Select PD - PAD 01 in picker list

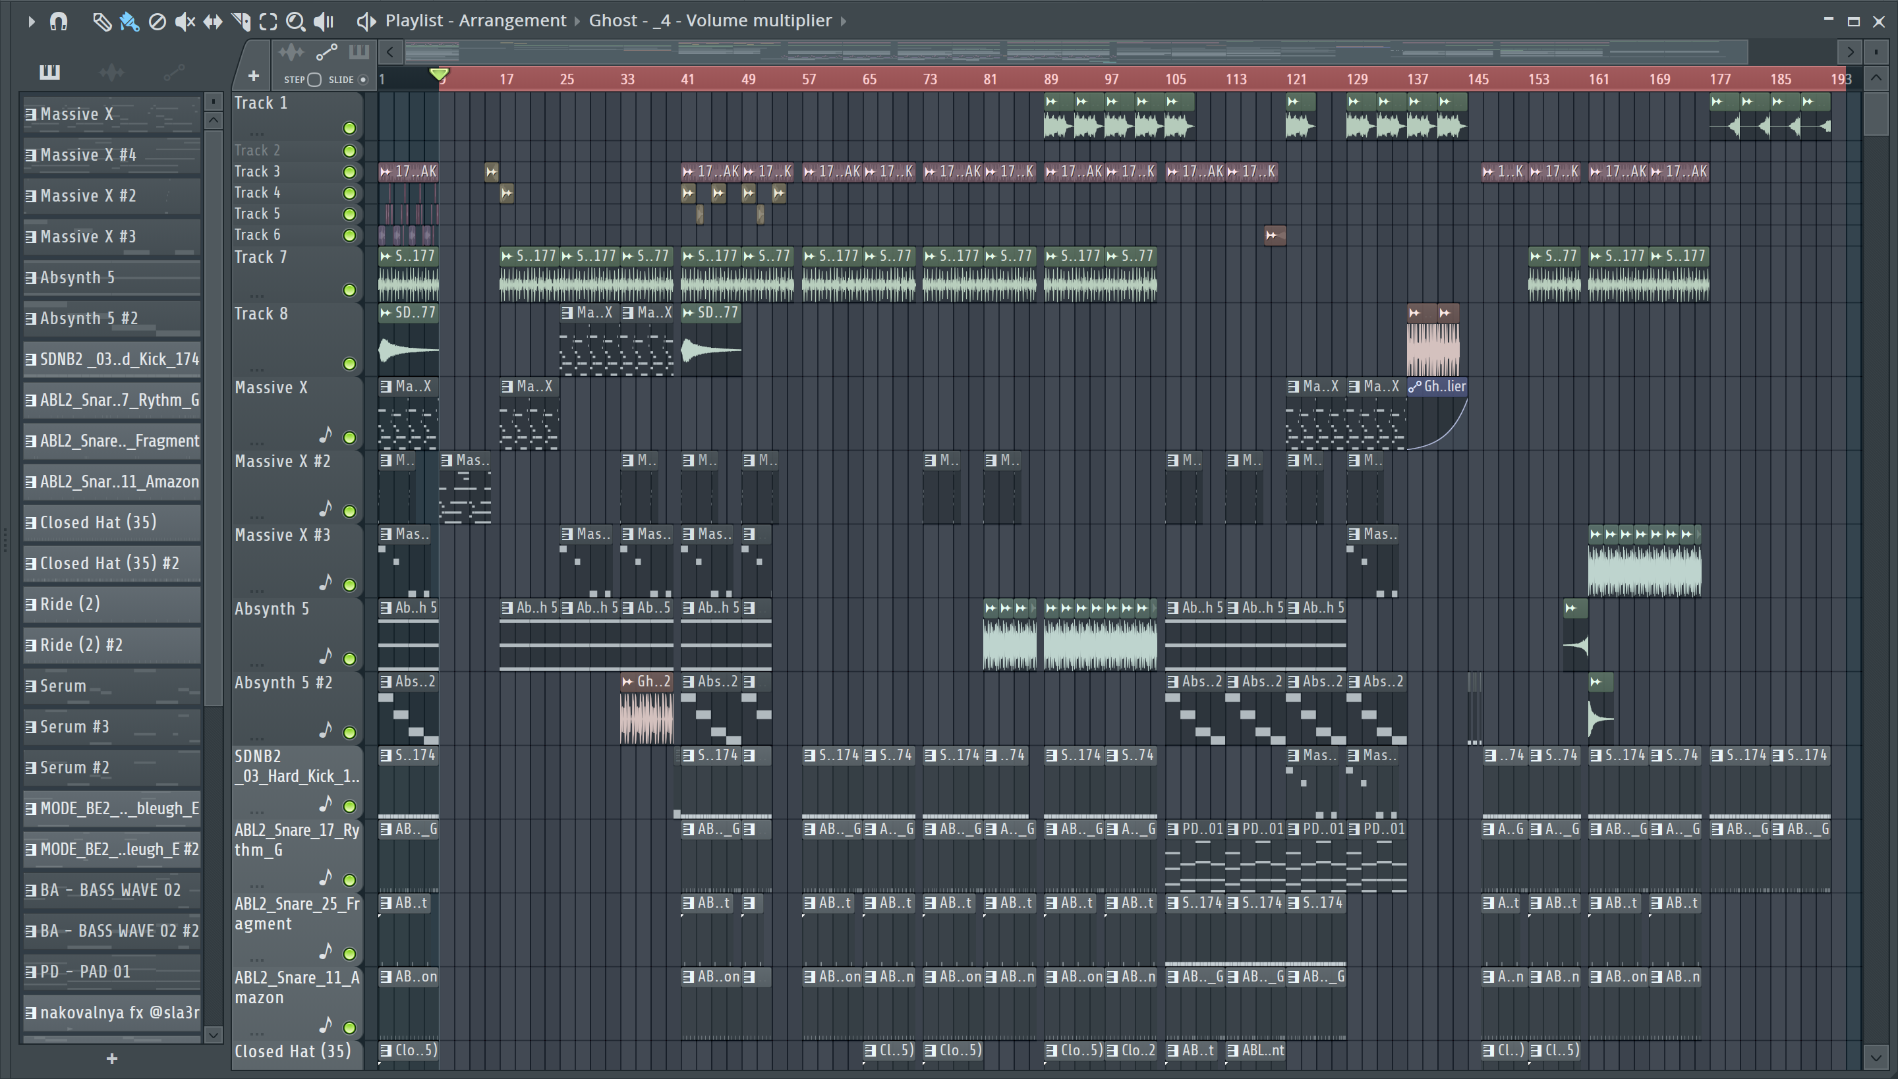[x=112, y=972]
